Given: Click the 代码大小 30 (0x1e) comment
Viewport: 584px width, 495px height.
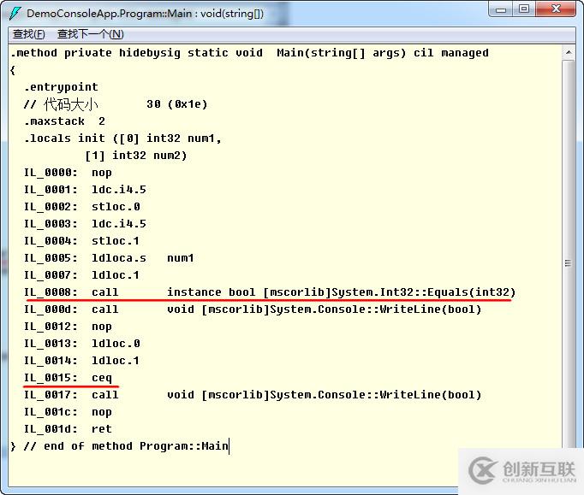Looking at the screenshot, I should coord(116,104).
